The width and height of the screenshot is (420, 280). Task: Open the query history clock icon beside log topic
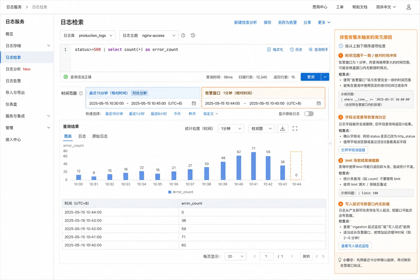(193, 35)
